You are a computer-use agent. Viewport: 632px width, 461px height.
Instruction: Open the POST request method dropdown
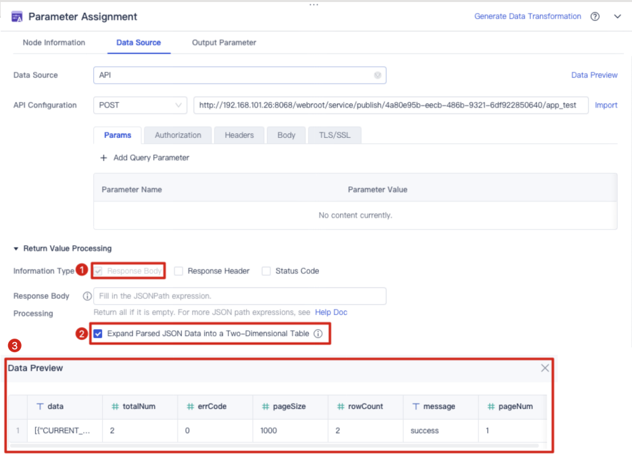pyautogui.click(x=141, y=105)
